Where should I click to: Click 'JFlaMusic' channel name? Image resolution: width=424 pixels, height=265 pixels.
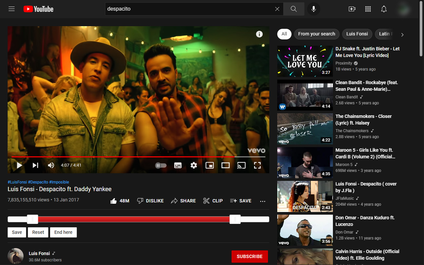click(345, 198)
